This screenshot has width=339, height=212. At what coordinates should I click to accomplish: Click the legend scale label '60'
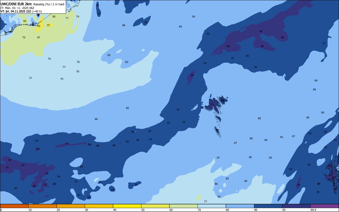pyautogui.click(x=171, y=210)
